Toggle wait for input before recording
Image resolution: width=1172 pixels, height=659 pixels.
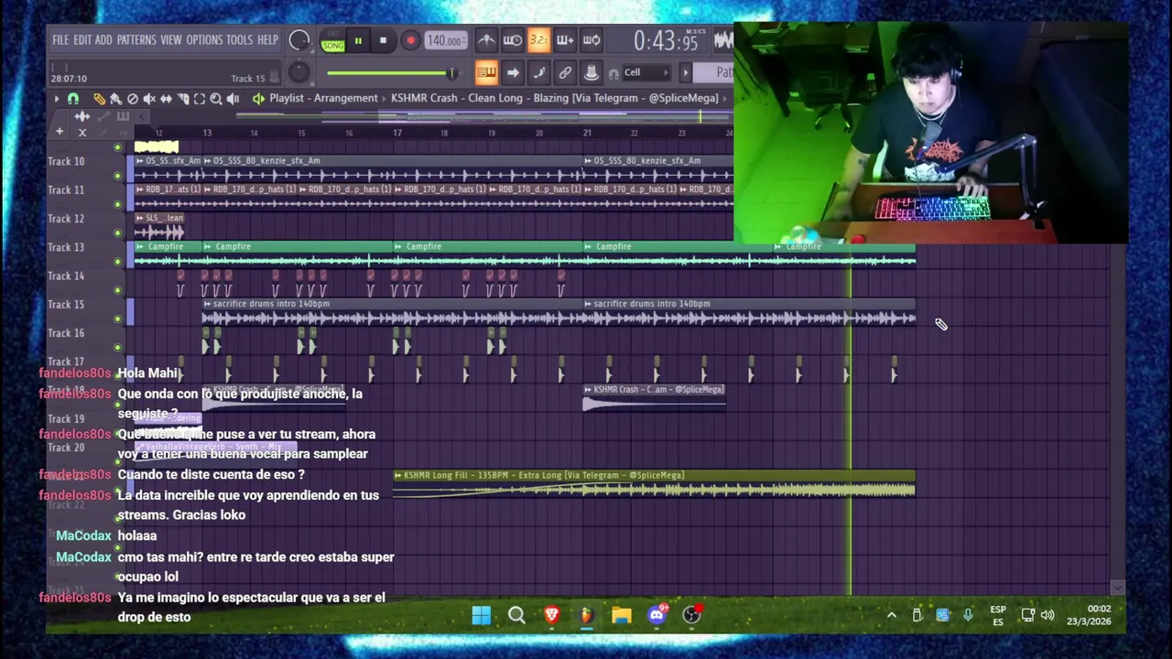coord(513,40)
